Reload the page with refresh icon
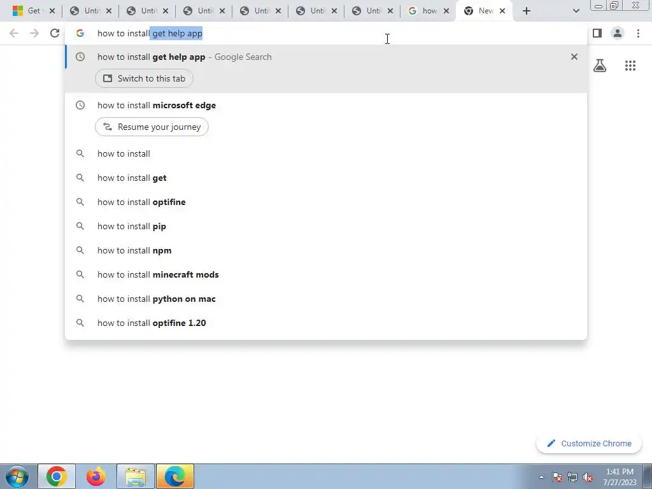The image size is (652, 489). 55,33
